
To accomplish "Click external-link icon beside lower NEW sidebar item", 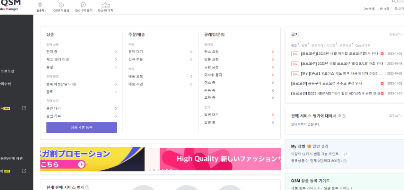I will pyautogui.click(x=24, y=171).
